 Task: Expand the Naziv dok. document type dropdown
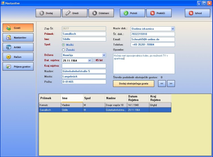(173, 29)
